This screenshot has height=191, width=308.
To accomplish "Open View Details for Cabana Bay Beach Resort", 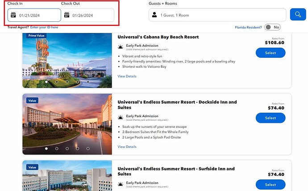I will [127, 76].
